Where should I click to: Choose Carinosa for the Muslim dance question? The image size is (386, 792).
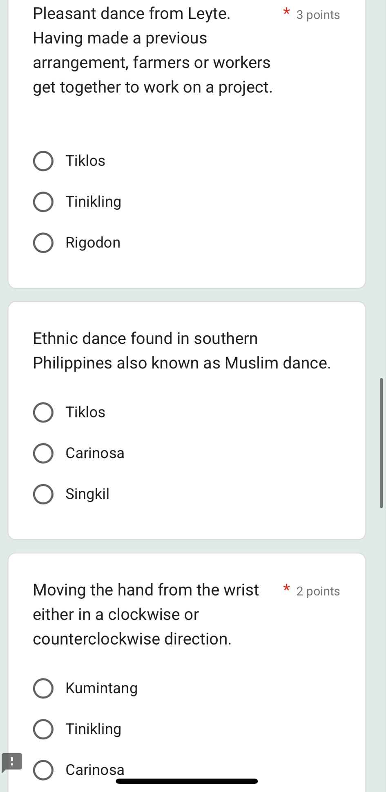point(43,453)
